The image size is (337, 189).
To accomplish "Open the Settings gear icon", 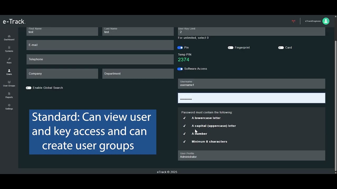I will pos(9,105).
